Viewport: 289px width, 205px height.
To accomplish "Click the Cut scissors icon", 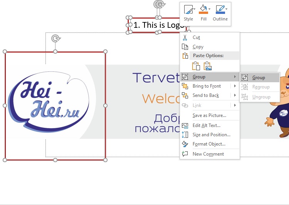I will [x=185, y=37].
